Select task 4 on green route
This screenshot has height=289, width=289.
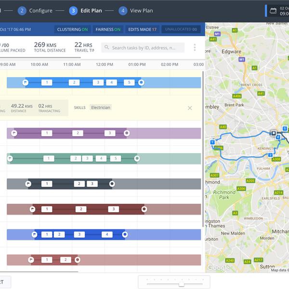pyautogui.click(x=101, y=158)
